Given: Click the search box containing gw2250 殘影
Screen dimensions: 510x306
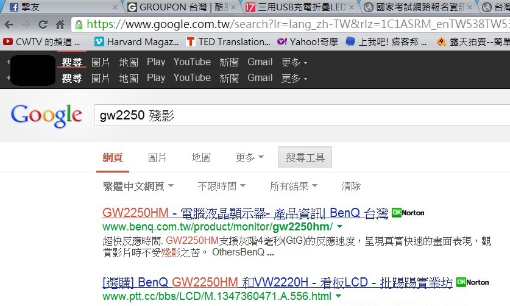Looking at the screenshot, I should click(x=302, y=115).
